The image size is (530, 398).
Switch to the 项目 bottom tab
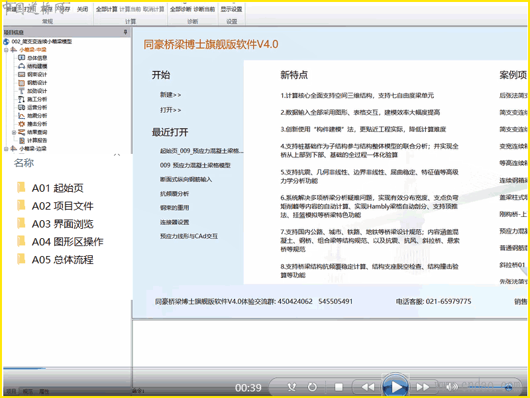pos(11,391)
